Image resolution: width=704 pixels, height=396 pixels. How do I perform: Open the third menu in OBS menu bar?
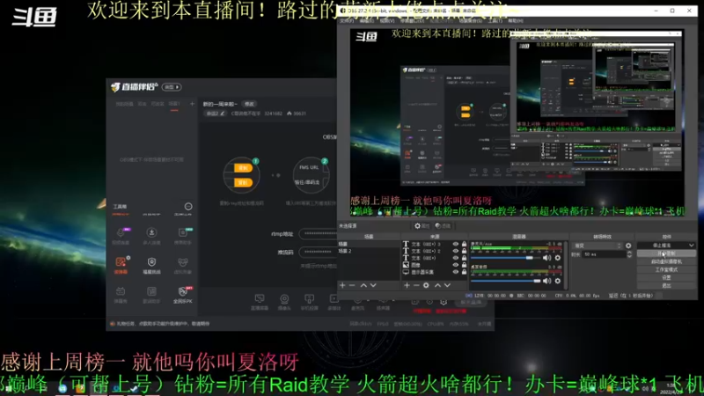387,20
